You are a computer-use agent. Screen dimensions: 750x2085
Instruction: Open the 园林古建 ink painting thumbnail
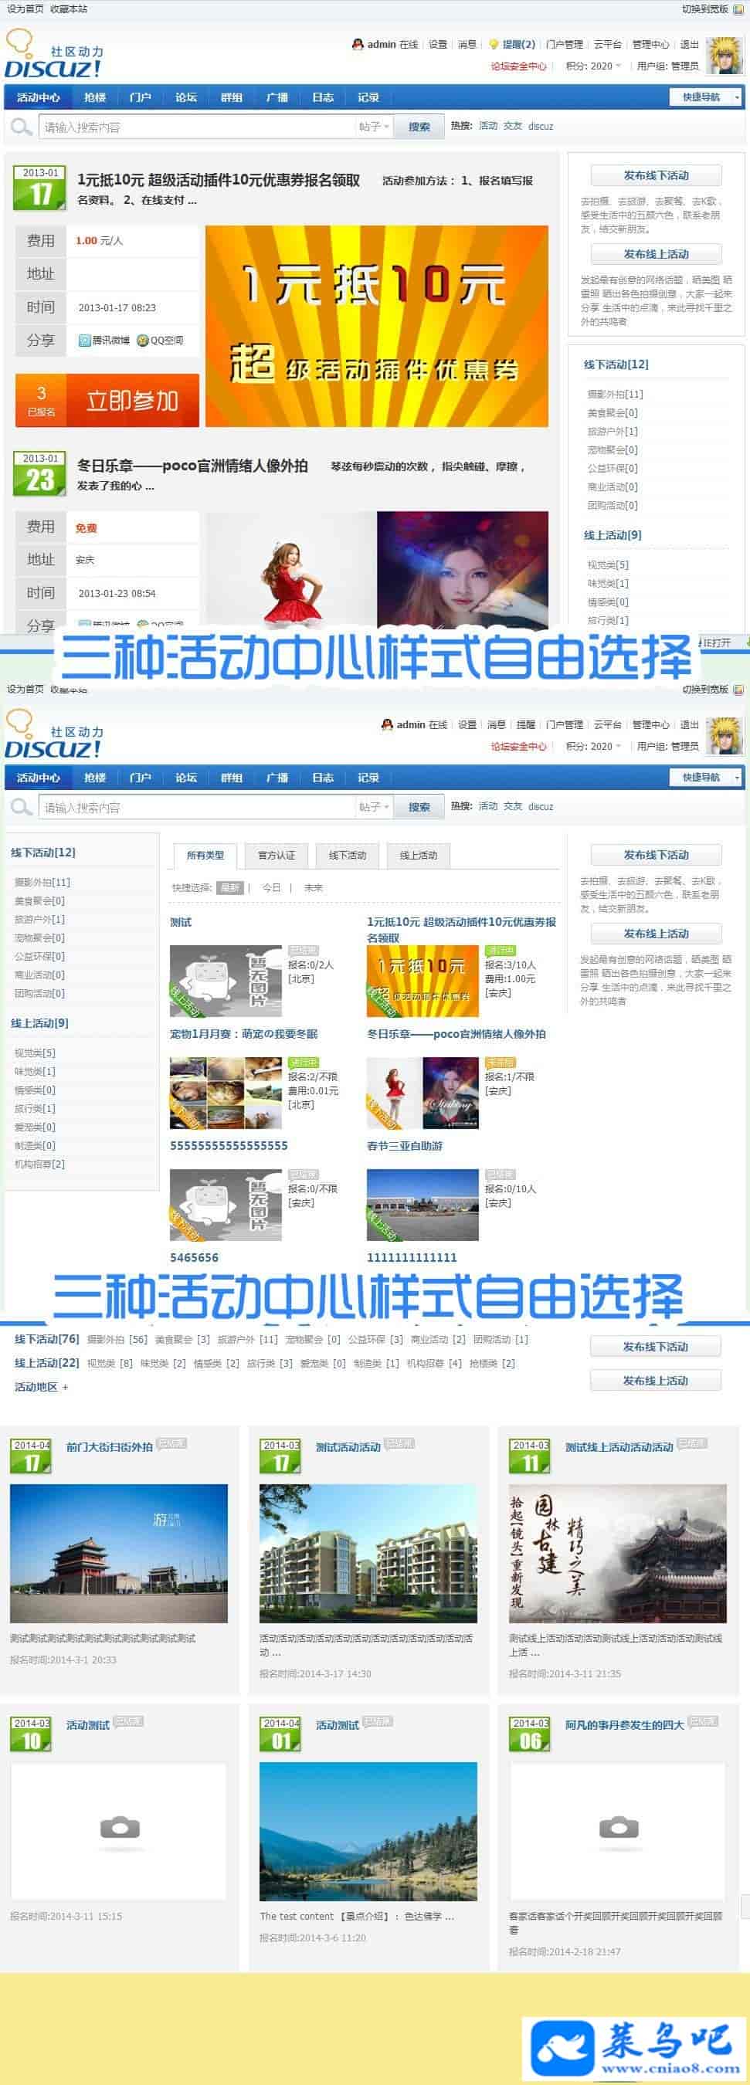coord(618,1553)
